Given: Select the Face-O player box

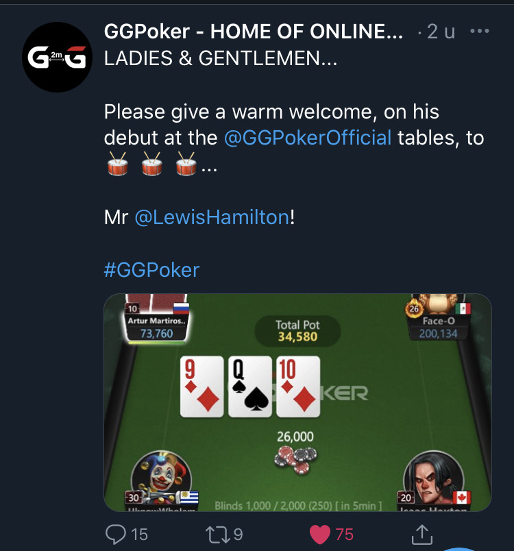Looking at the screenshot, I should [438, 322].
